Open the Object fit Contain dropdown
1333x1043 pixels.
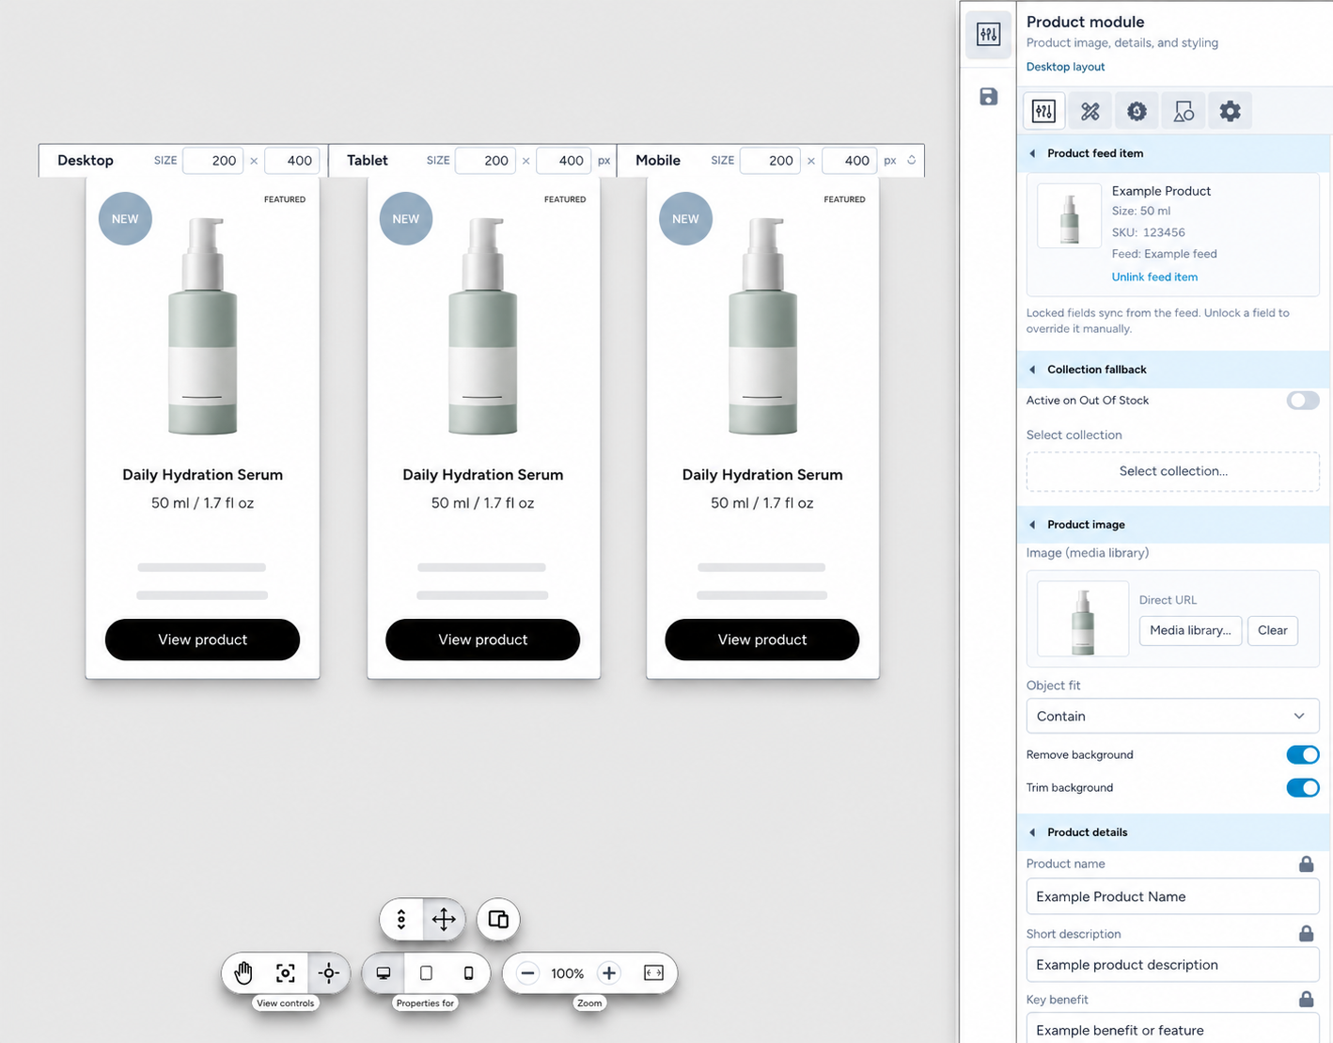click(x=1173, y=716)
